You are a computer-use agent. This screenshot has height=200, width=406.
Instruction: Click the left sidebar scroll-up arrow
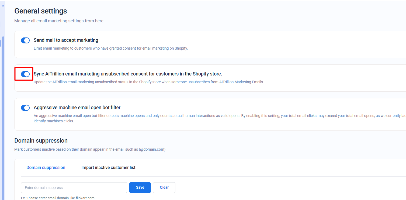coord(3,5)
